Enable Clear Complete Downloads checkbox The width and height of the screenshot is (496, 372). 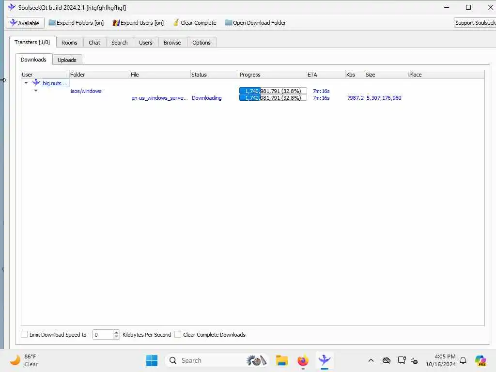178,334
